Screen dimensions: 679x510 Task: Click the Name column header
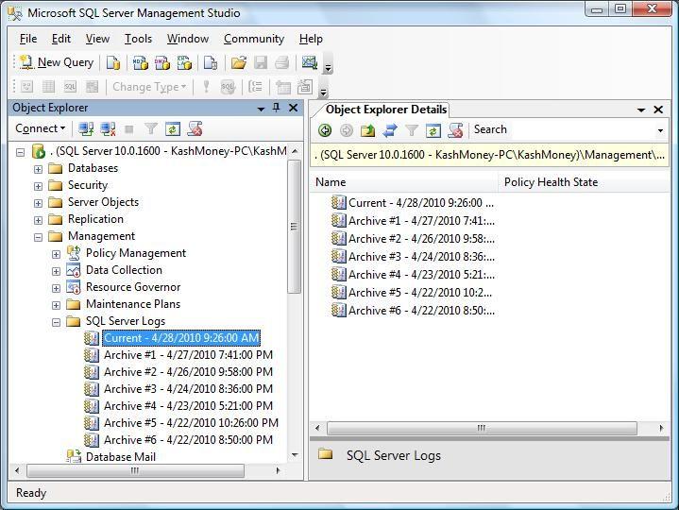click(404, 182)
